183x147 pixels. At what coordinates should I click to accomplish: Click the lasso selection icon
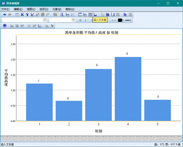coord(48,15)
